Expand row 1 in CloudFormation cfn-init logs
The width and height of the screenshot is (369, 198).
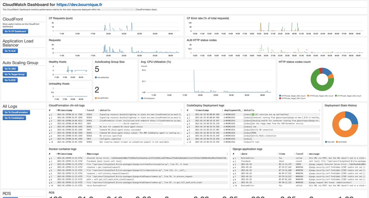50,114
